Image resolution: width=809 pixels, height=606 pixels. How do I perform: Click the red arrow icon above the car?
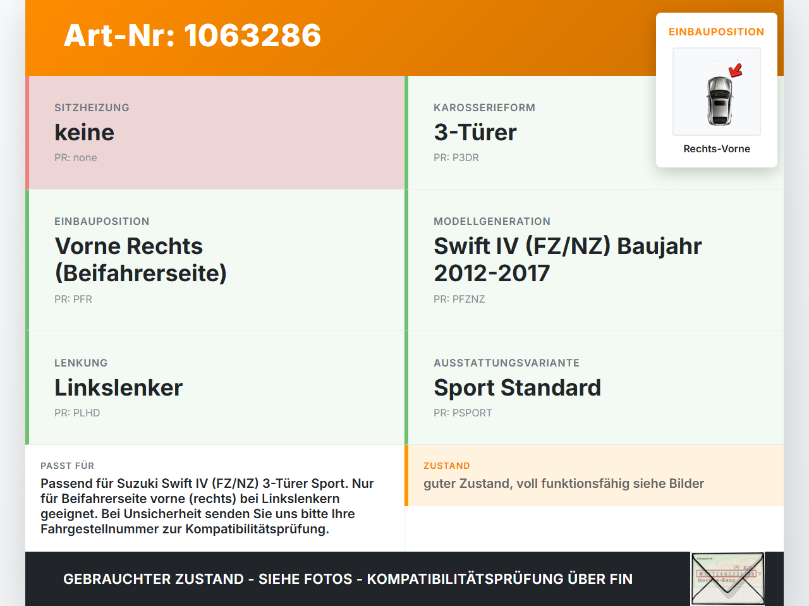pyautogui.click(x=736, y=70)
